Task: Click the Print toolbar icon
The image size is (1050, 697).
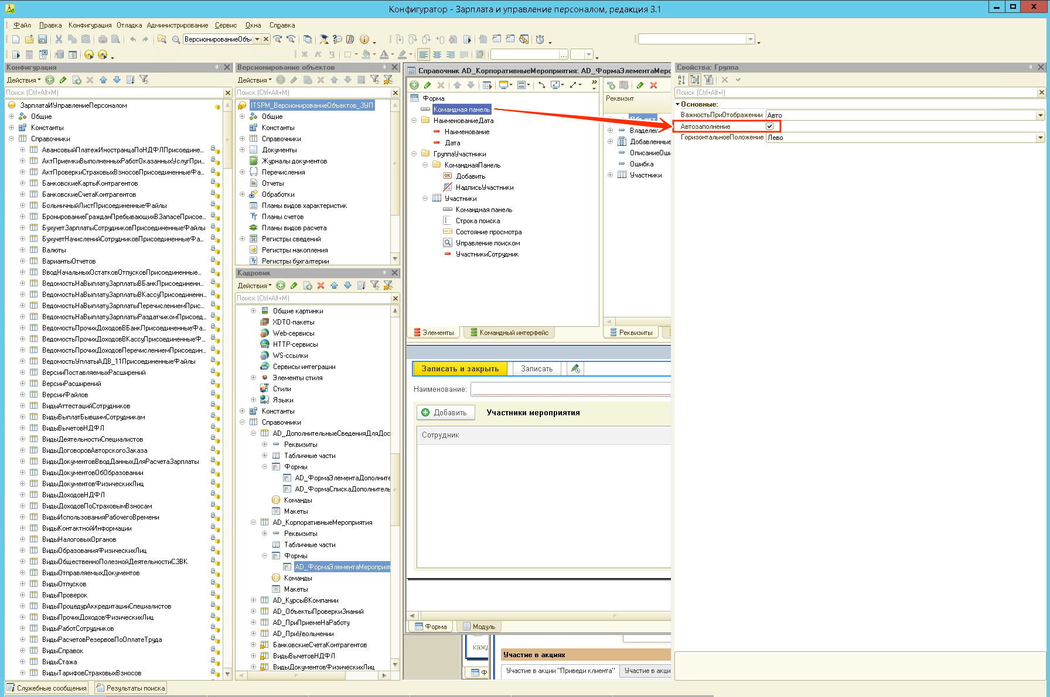Action: pyautogui.click(x=103, y=39)
